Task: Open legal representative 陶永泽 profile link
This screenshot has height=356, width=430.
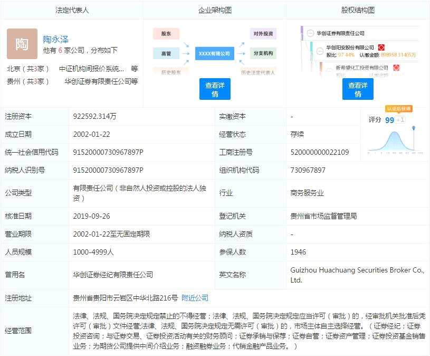Action: [x=56, y=40]
